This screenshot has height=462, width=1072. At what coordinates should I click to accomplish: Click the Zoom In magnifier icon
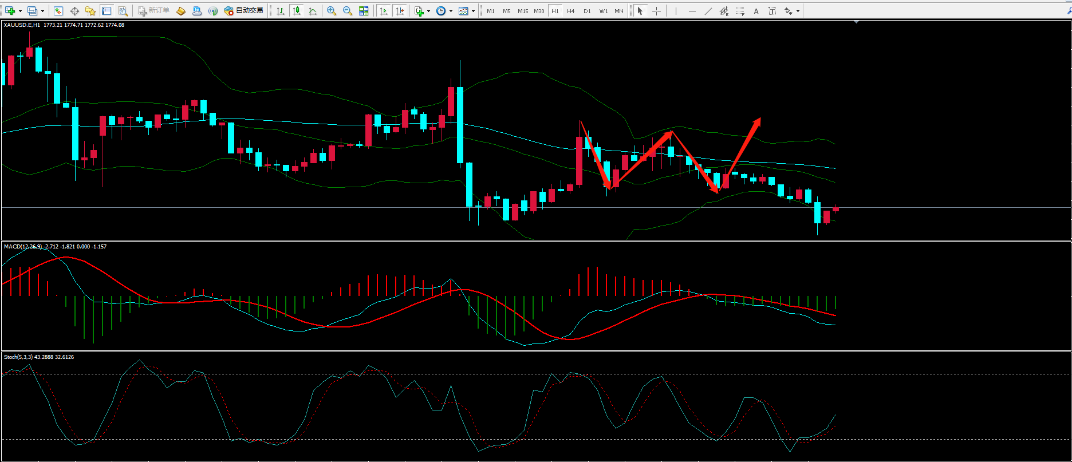coord(332,11)
